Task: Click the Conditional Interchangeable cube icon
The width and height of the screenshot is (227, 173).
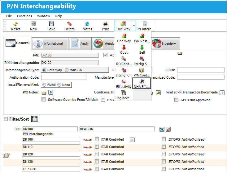Action: 158,93
